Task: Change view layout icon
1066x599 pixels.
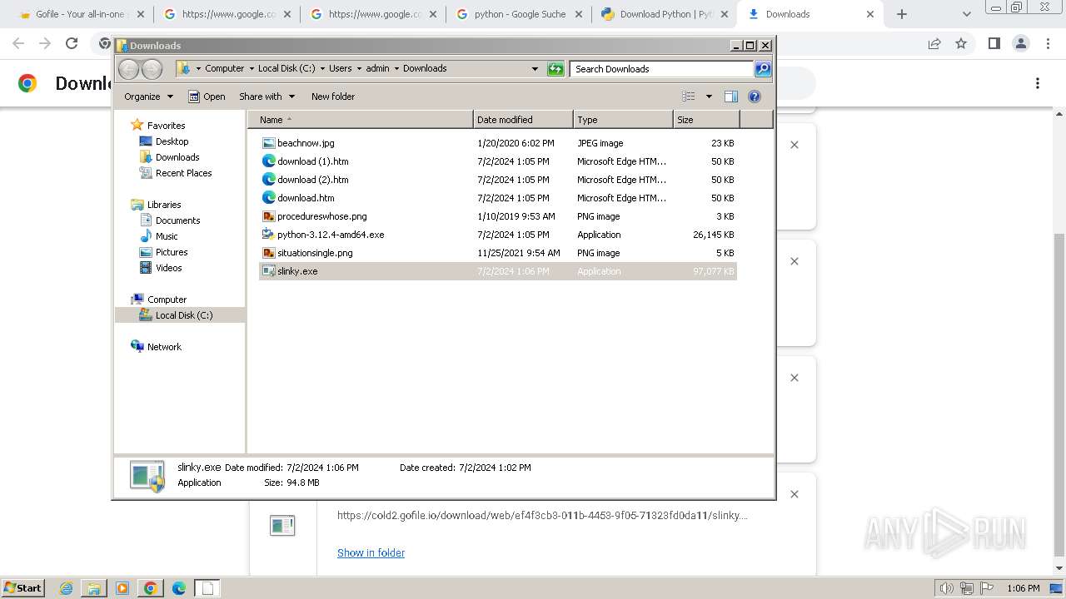Action: tap(689, 97)
